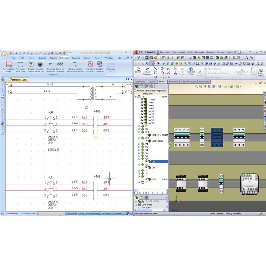
Task: Toggle OSNAP (F11) mode
Action: coord(118,213)
